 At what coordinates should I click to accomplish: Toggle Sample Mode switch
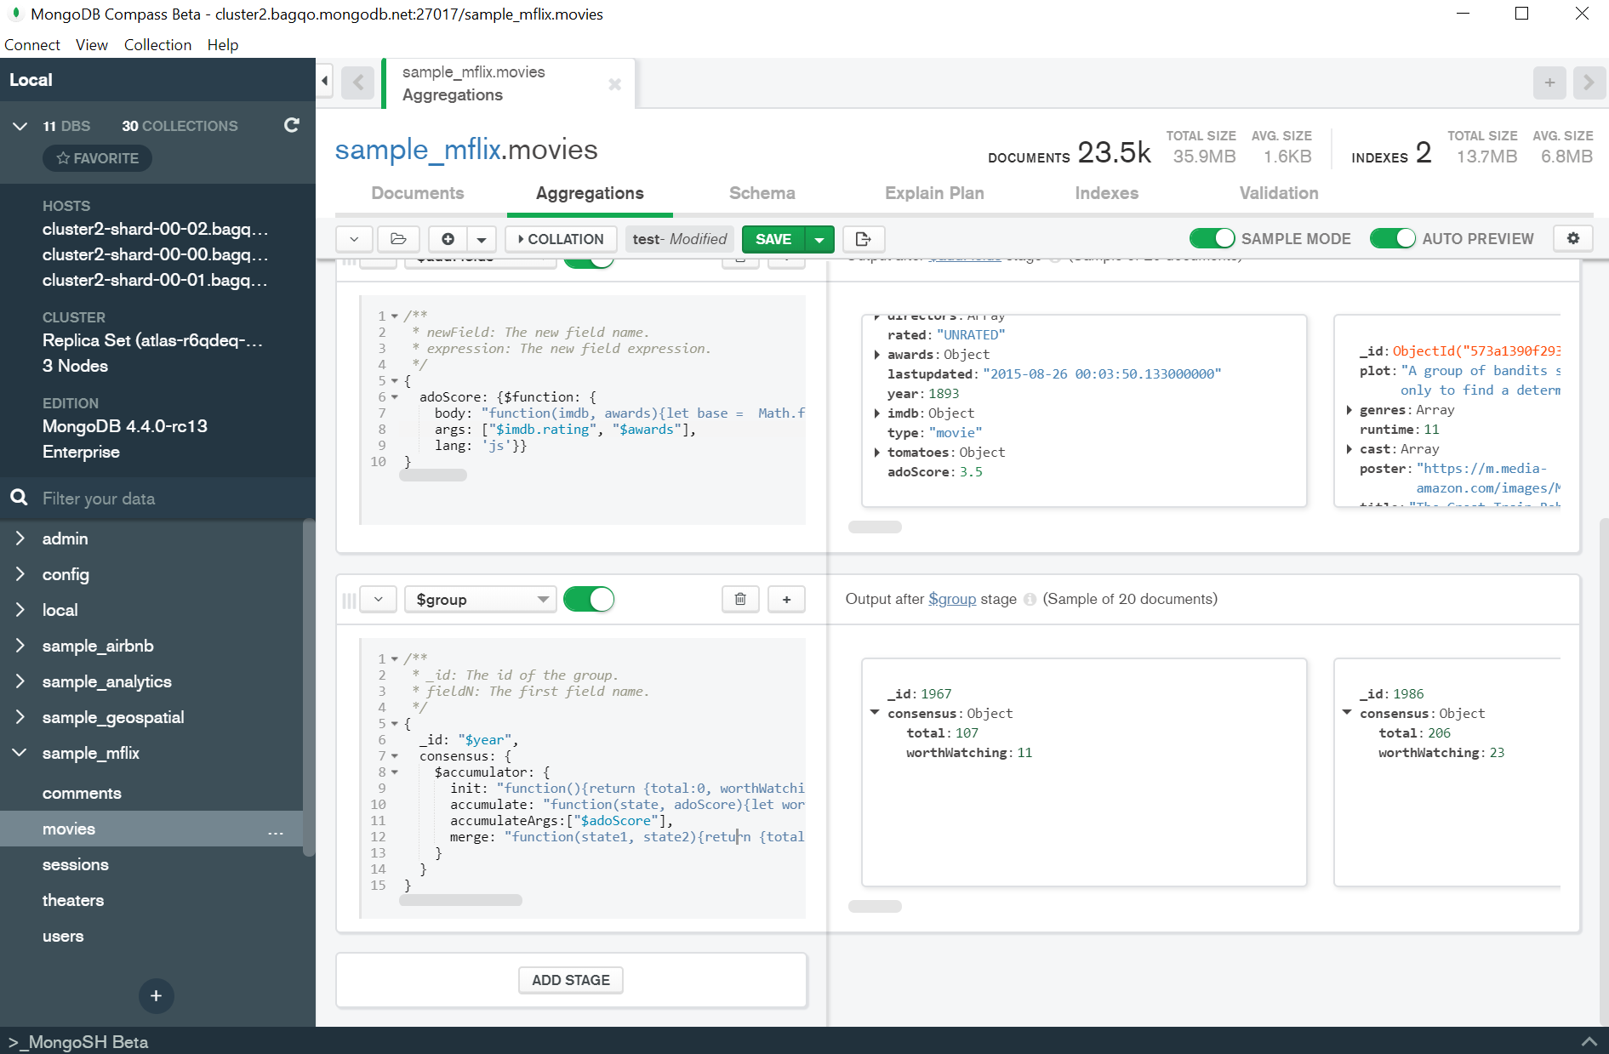click(1212, 239)
